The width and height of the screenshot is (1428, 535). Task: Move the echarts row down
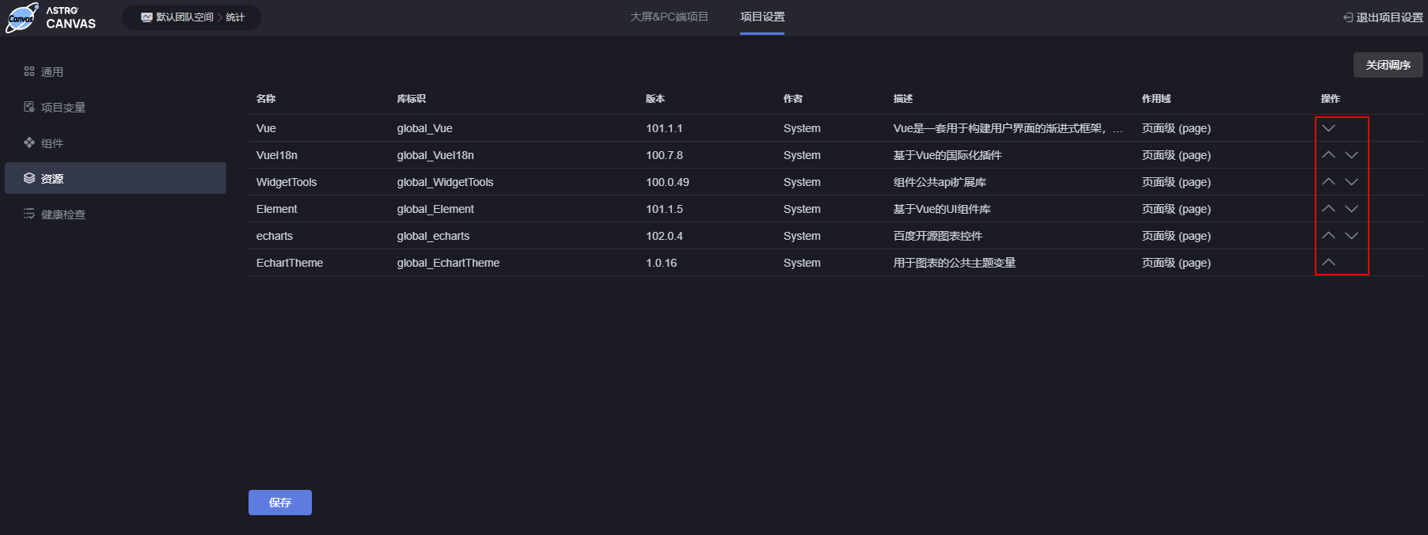[1351, 236]
